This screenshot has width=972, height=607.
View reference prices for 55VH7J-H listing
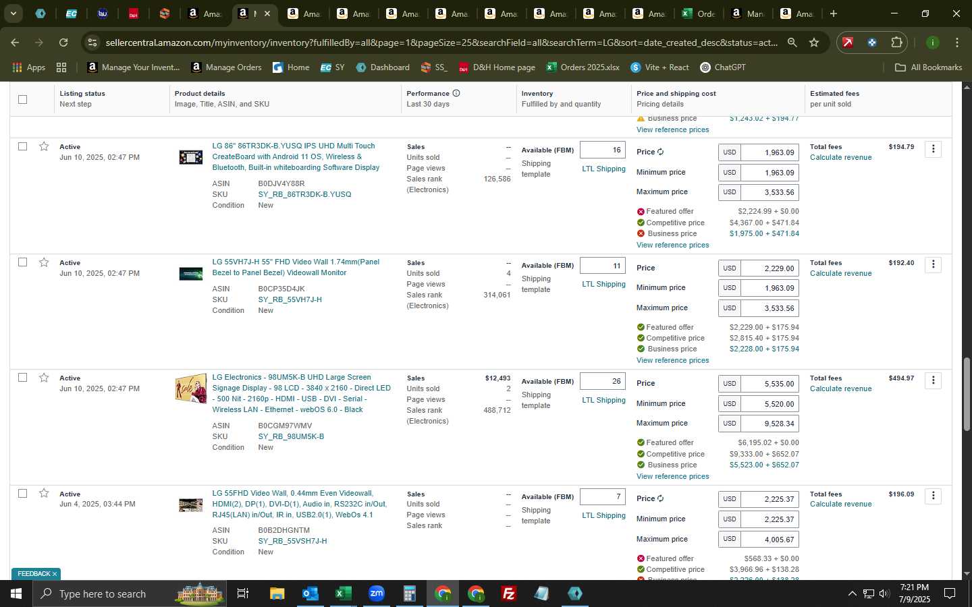pyautogui.click(x=672, y=360)
